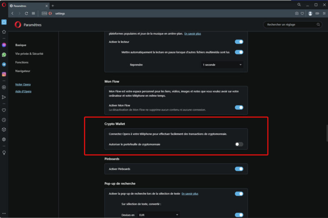
Task: Open Telegram in the sidebar
Action: click(x=4, y=64)
